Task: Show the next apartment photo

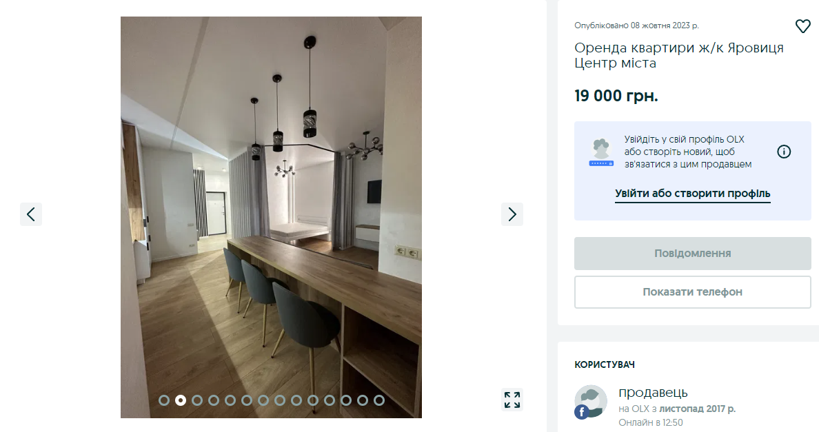Action: [x=512, y=214]
